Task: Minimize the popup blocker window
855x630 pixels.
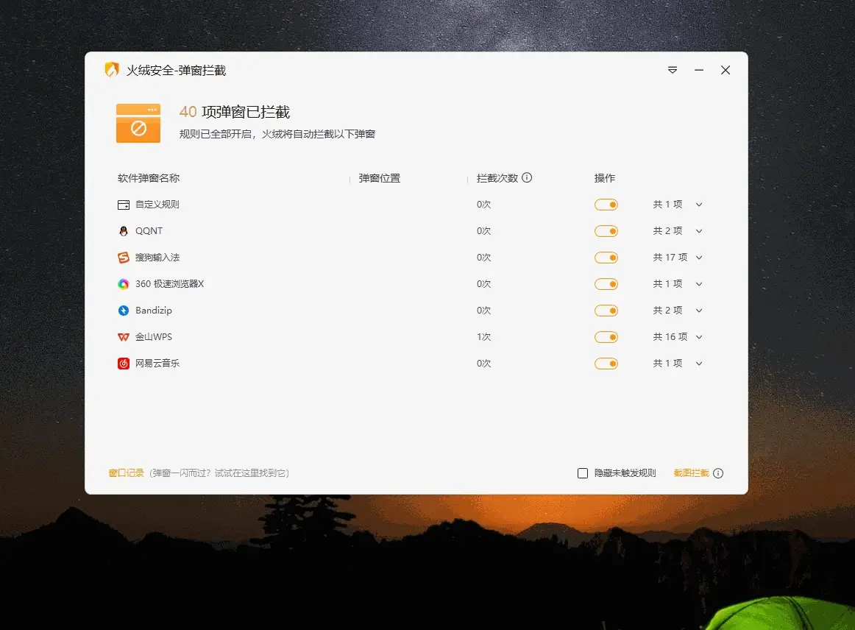Action: [699, 71]
